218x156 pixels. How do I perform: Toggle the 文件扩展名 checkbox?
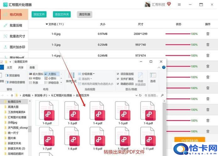click(118, 79)
